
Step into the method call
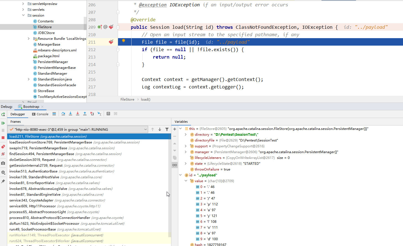click(x=70, y=114)
